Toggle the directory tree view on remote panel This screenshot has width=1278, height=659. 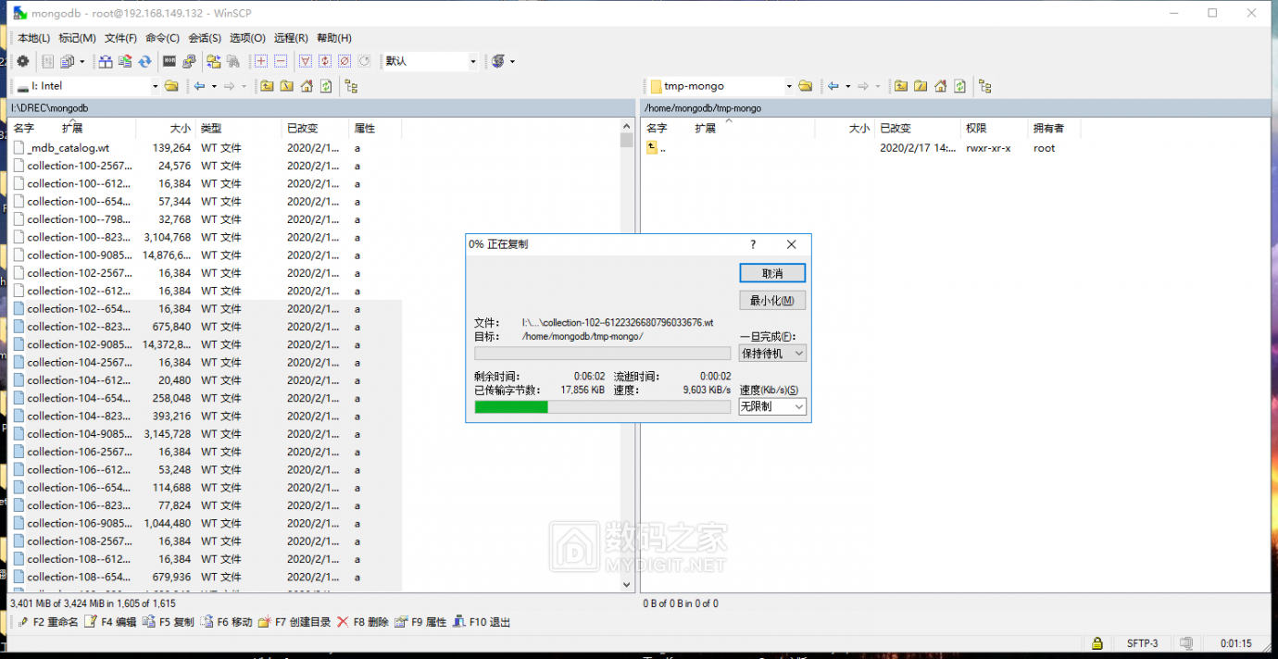tap(984, 85)
